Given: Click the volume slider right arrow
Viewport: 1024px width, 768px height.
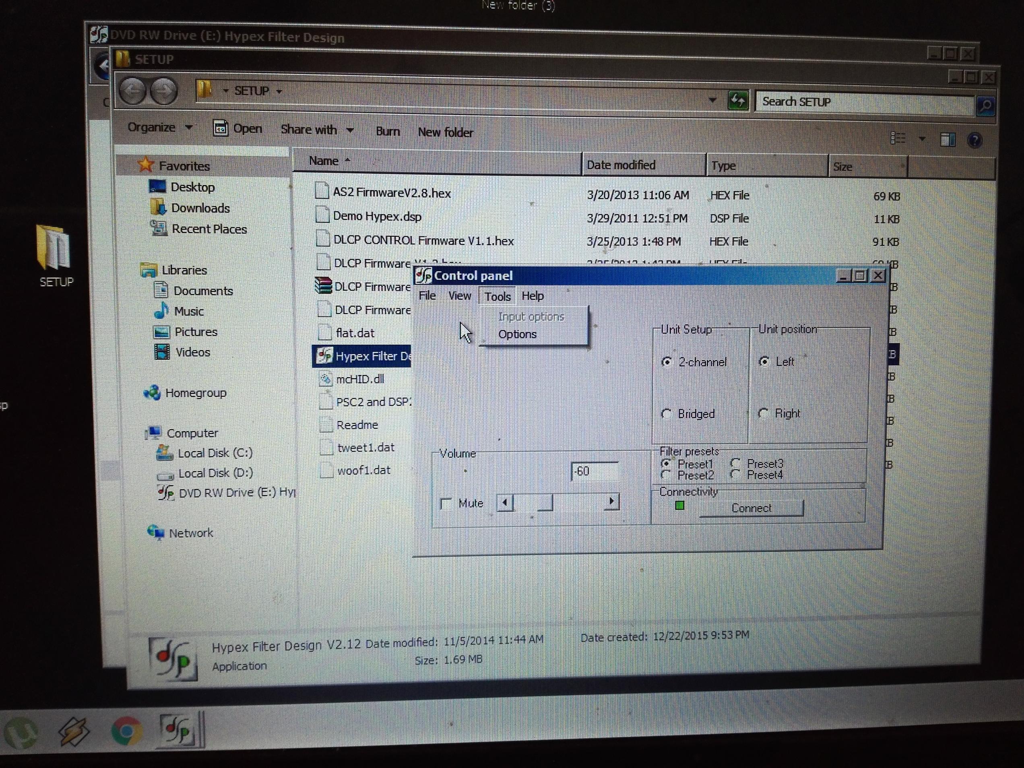Looking at the screenshot, I should [x=611, y=502].
